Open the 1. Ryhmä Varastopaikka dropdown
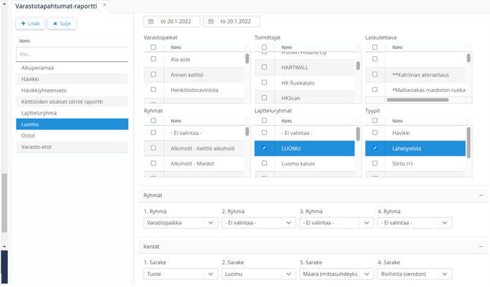Image resolution: width=490 pixels, height=287 pixels. pos(181,223)
